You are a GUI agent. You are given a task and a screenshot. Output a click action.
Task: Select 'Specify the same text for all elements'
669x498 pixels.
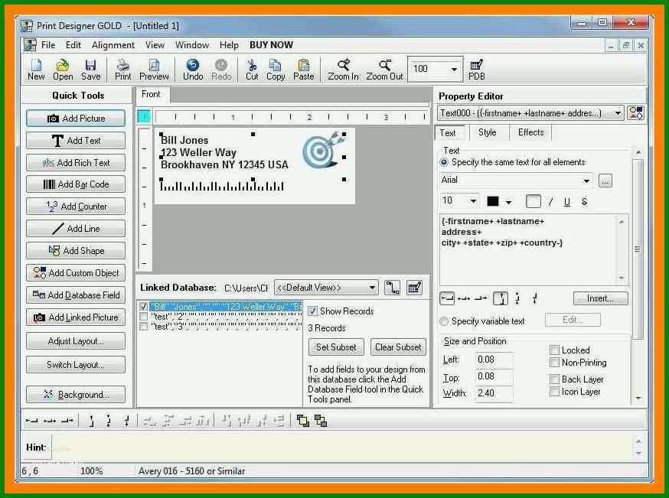444,162
